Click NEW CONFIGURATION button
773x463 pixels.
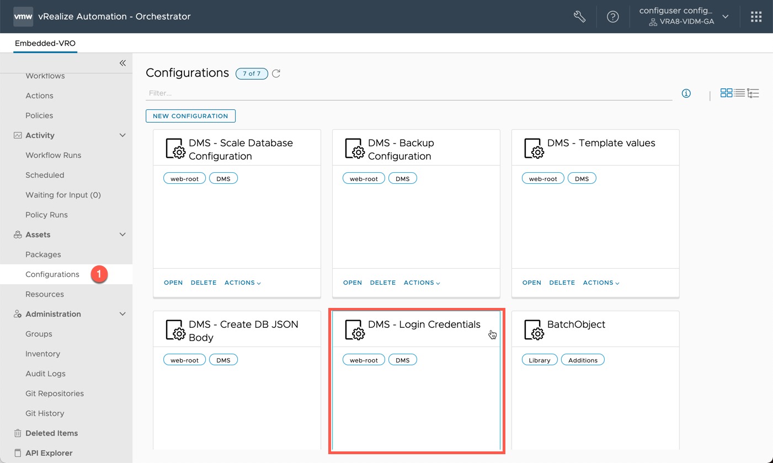point(190,116)
